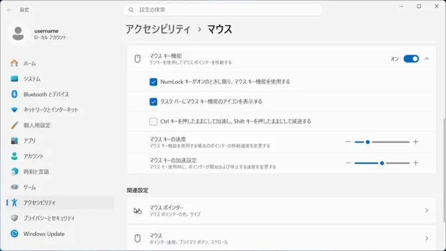
Task: Click アクセシビリティ breadcrumb link
Action: 158,29
